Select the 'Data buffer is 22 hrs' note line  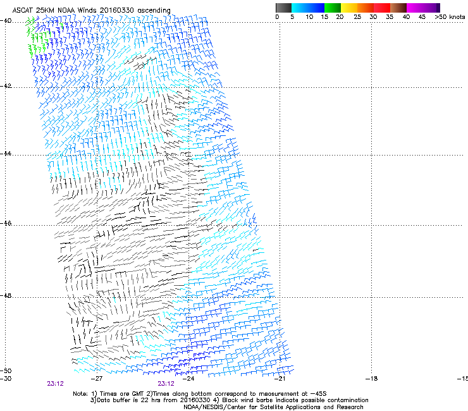(229, 400)
